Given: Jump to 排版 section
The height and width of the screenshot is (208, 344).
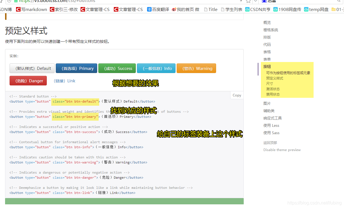Looking at the screenshot, I should click(x=267, y=37).
